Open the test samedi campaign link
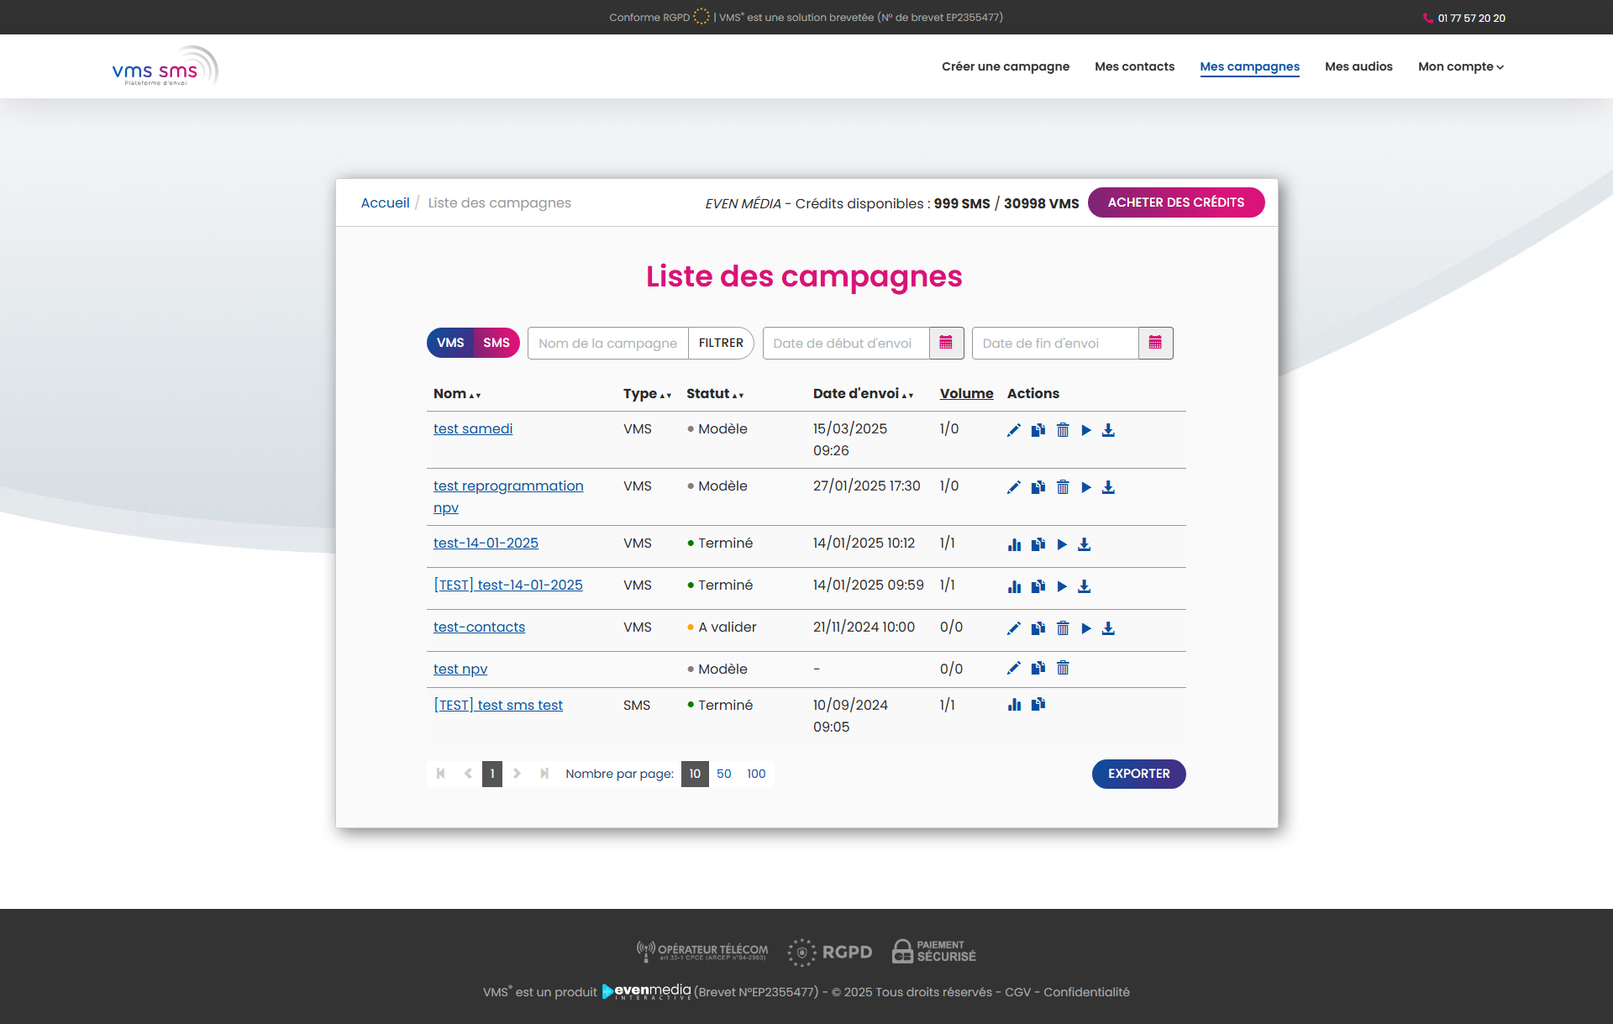Screen dimensions: 1613x1024 (473, 428)
